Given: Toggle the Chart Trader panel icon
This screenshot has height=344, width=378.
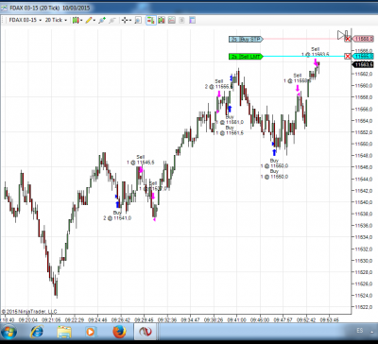Looking at the screenshot, I should click(151, 21).
